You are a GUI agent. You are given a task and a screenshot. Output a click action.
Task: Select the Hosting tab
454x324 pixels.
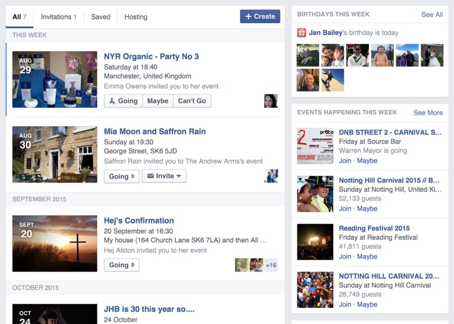point(136,17)
